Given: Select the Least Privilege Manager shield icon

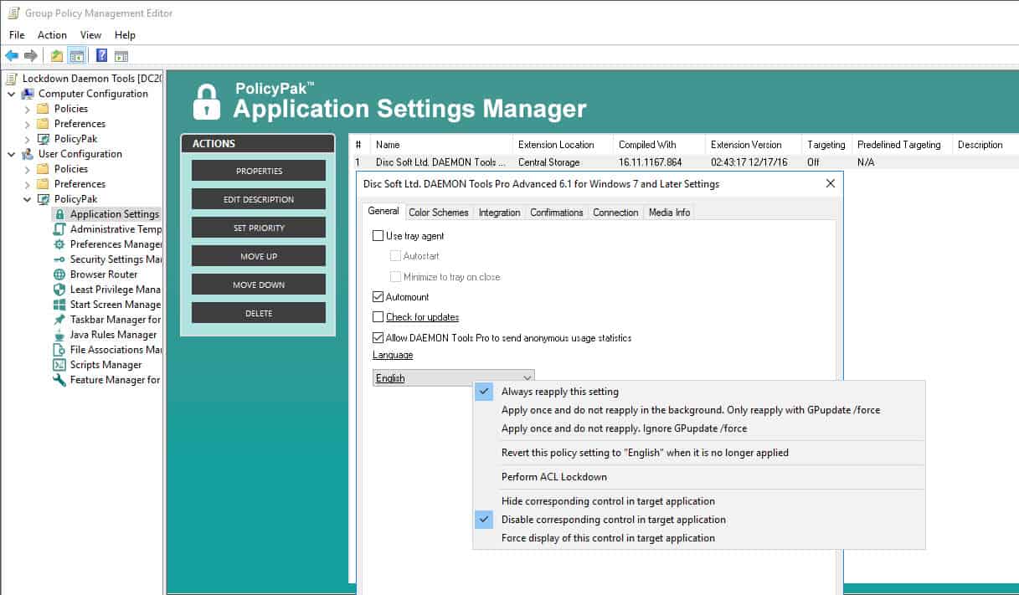Looking at the screenshot, I should [59, 290].
